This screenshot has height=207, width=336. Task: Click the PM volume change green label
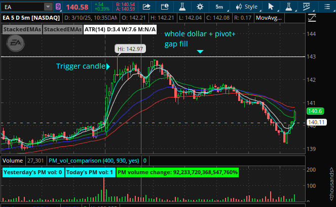coord(177,172)
